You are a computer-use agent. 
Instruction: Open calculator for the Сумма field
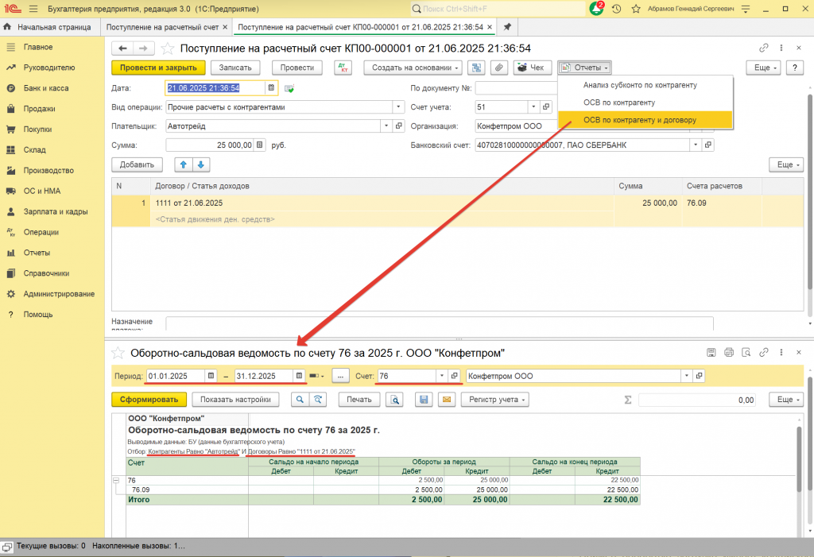(260, 145)
